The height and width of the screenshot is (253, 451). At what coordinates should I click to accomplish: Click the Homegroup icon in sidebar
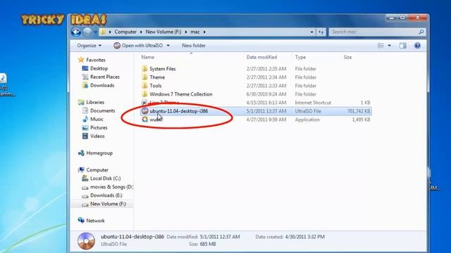pos(81,153)
